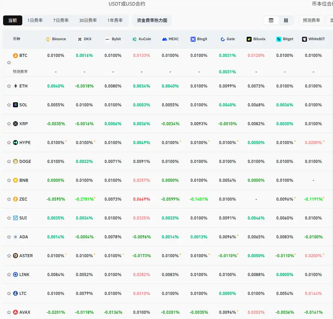Switch to the 7日费率 tab
333x319 pixels.
[61, 21]
